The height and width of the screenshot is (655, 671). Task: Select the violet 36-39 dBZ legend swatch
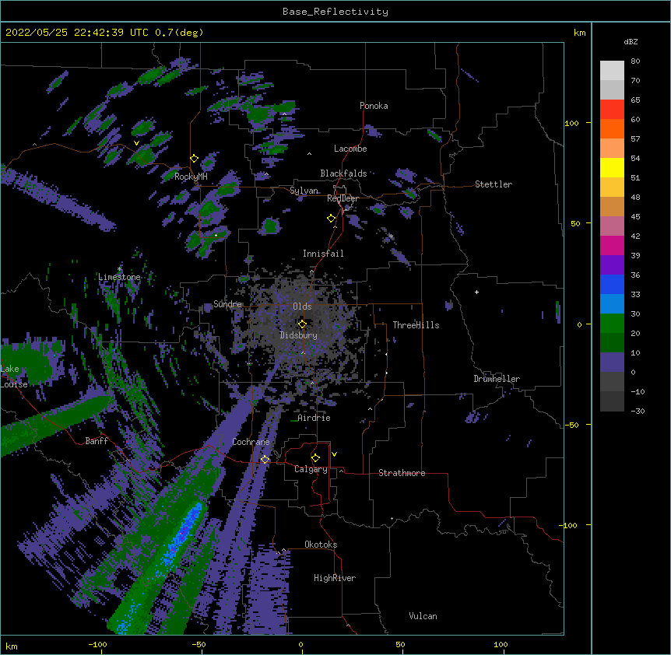612,265
